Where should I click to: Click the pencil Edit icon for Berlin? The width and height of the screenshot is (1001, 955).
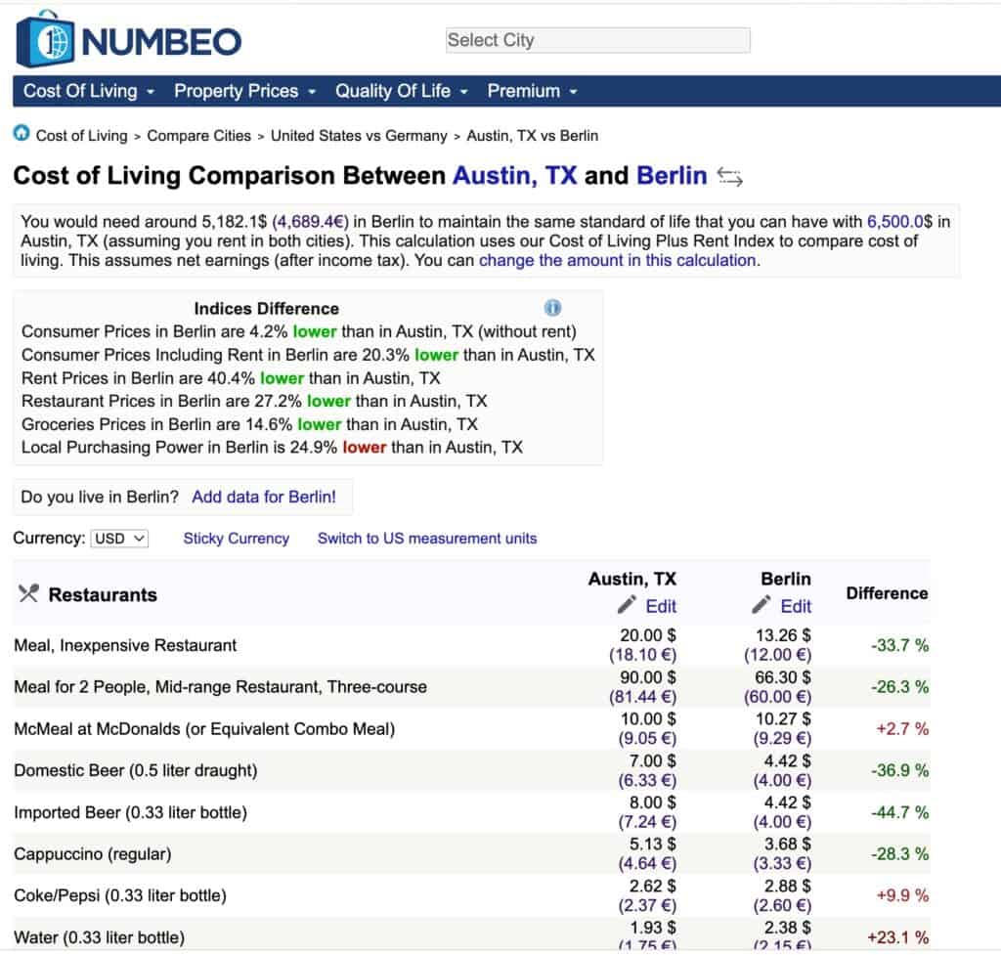(x=762, y=605)
